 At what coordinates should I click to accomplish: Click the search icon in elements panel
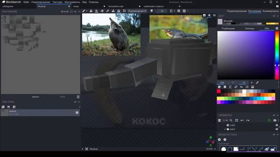coord(231,120)
